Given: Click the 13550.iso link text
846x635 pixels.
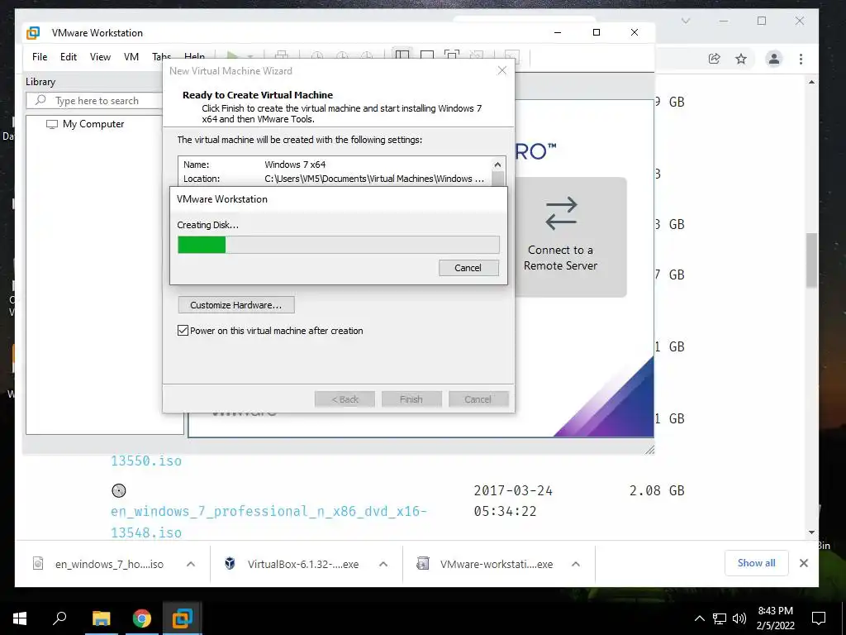Looking at the screenshot, I should pyautogui.click(x=146, y=461).
